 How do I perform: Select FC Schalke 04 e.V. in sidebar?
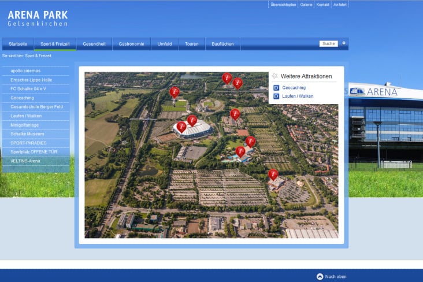[x=36, y=89]
